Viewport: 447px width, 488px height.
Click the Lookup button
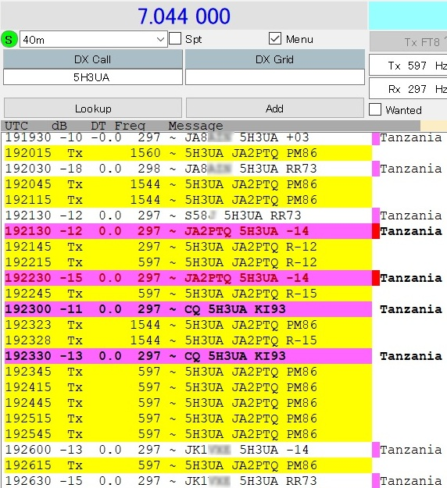click(93, 108)
